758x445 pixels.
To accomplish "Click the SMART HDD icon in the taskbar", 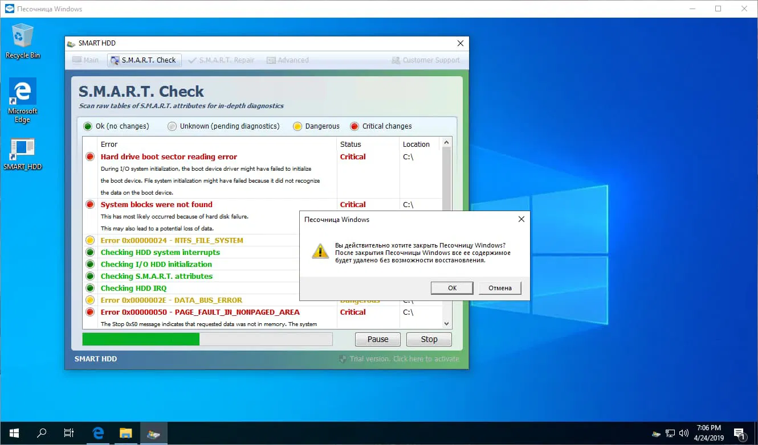I will coord(153,433).
